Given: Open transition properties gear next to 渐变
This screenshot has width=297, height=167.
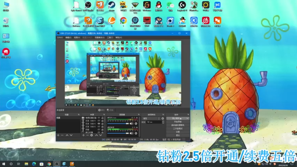Looking at the screenshot, I should point(163,118).
